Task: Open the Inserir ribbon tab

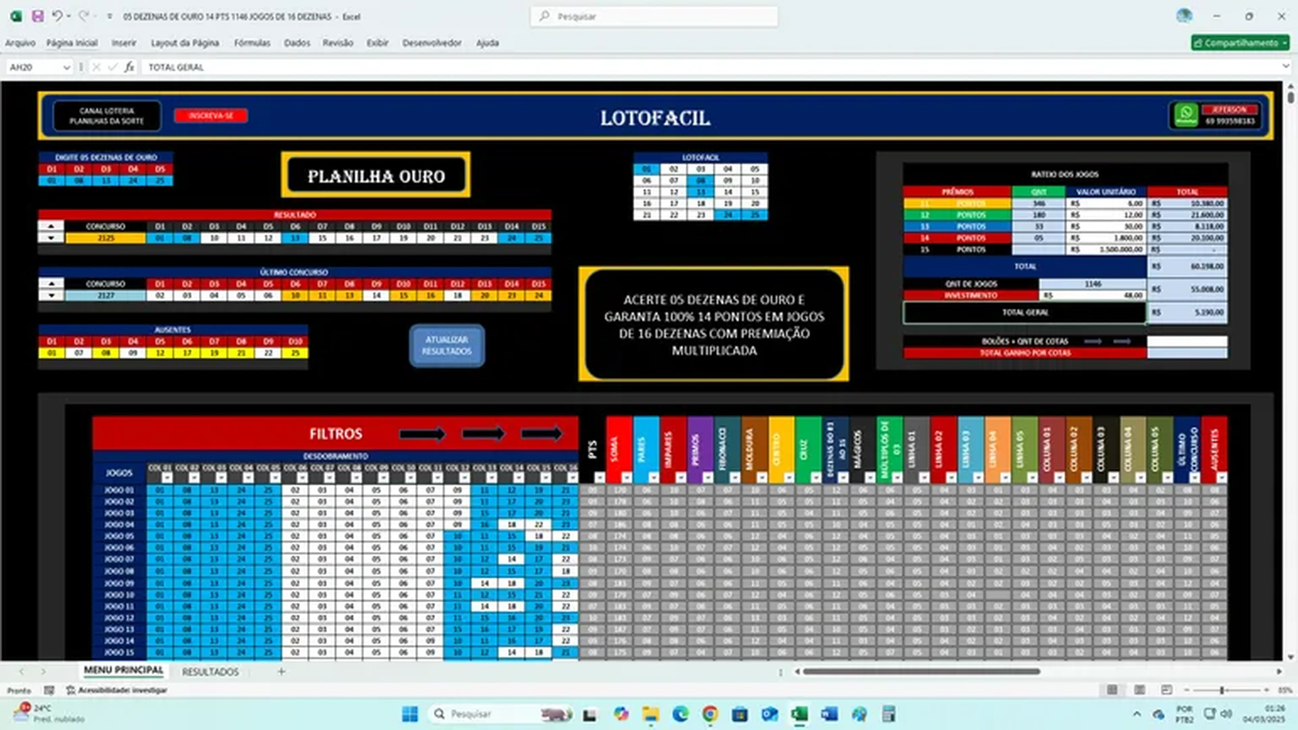Action: (x=124, y=43)
